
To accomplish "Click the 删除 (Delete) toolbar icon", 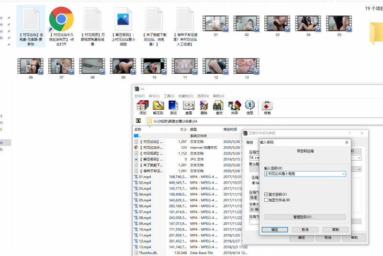I will (x=204, y=108).
